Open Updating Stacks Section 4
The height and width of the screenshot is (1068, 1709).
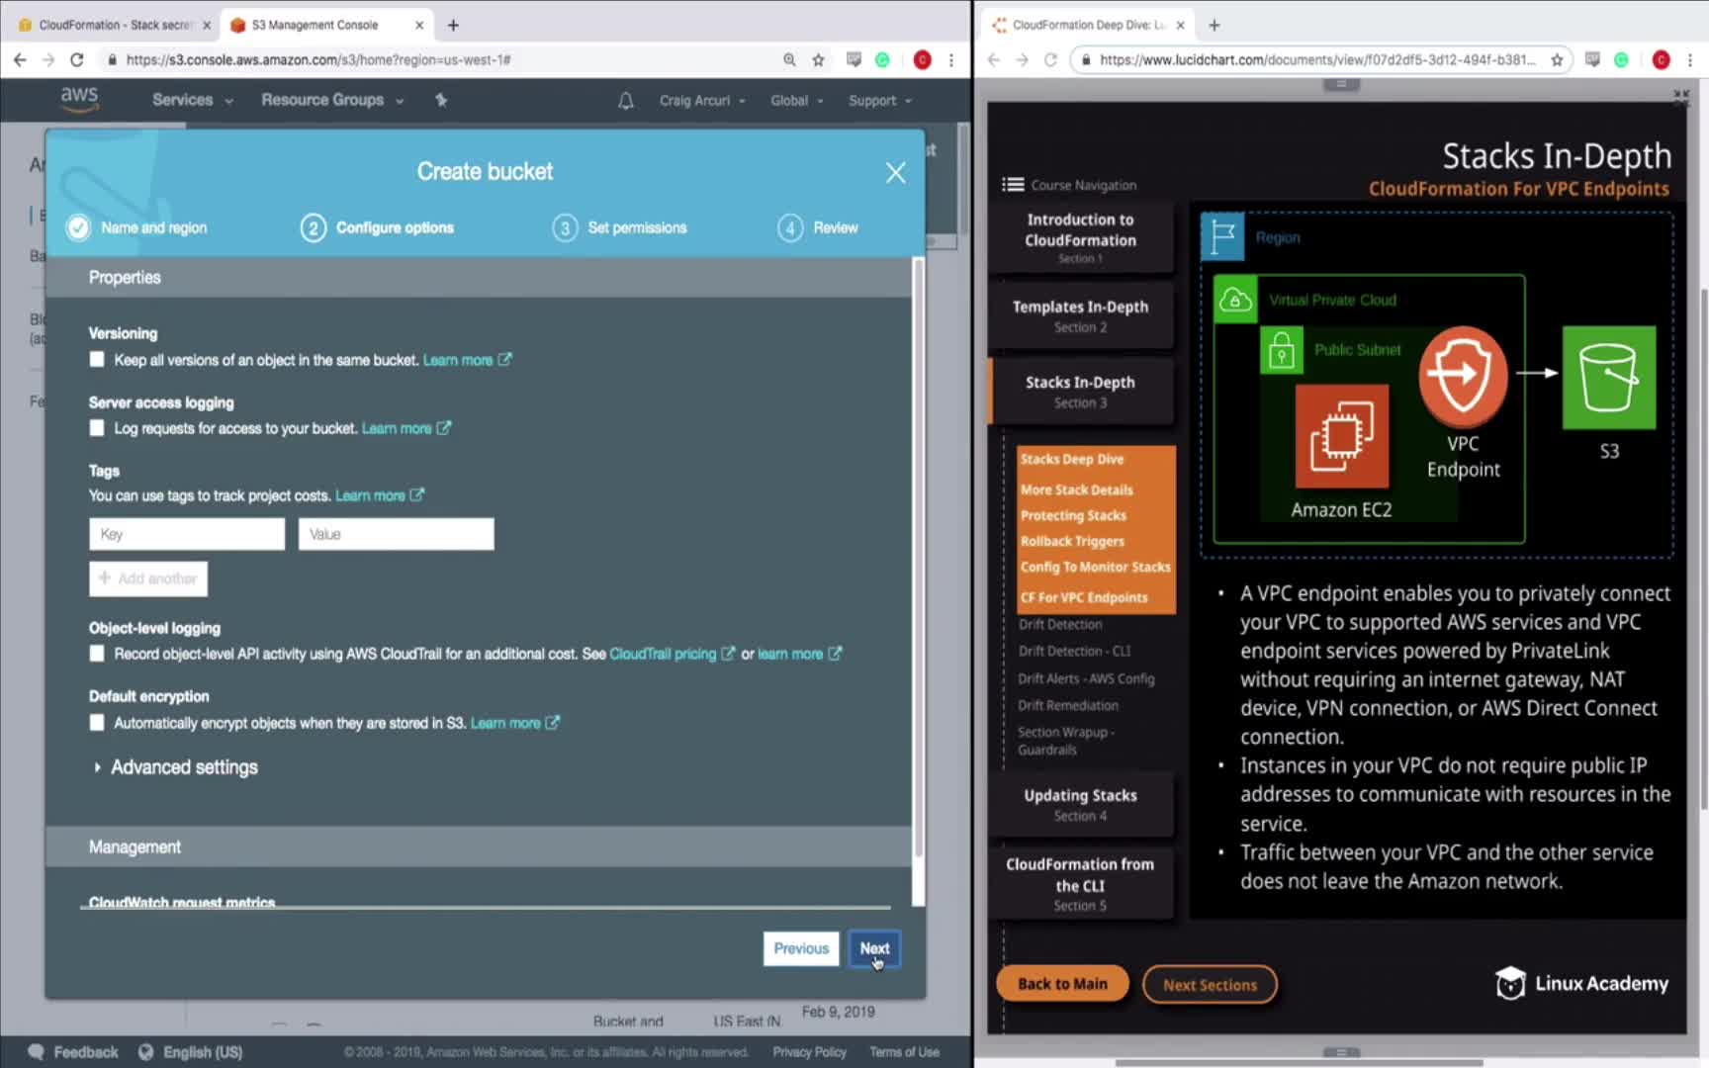[x=1080, y=804]
